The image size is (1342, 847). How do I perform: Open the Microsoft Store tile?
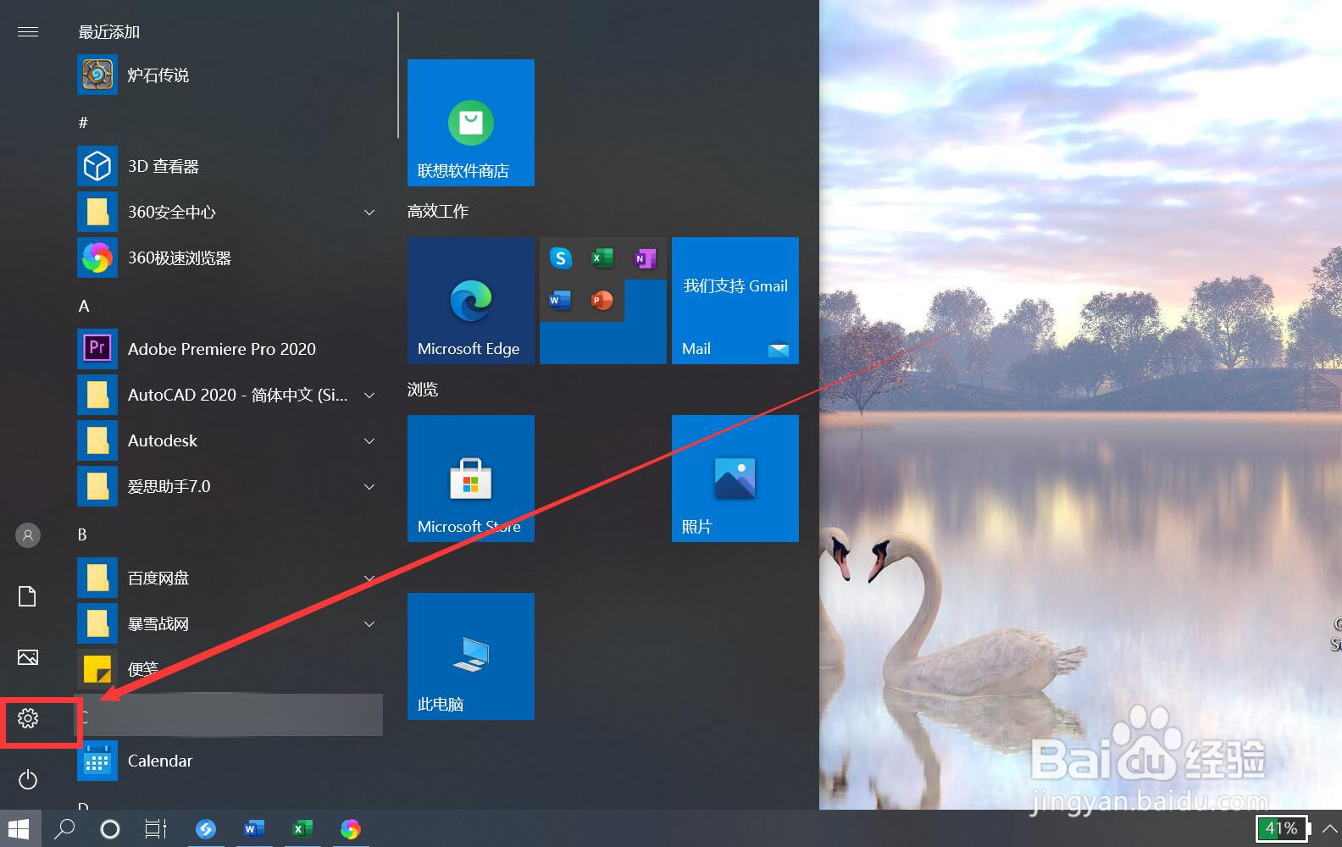(x=471, y=479)
